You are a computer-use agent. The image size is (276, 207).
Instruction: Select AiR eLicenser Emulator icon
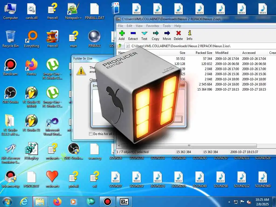tap(11, 153)
